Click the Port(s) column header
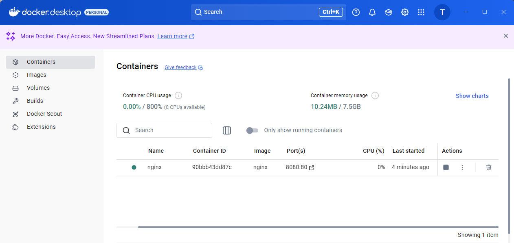The width and height of the screenshot is (514, 243). (296, 151)
